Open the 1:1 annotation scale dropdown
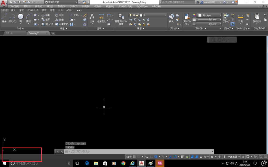The image size is (268, 167). pos(206,157)
